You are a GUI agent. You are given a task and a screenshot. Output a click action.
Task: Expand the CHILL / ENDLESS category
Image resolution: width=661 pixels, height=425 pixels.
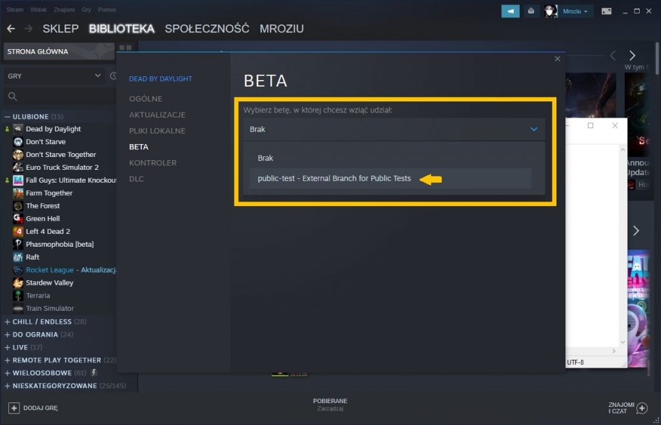[7, 322]
